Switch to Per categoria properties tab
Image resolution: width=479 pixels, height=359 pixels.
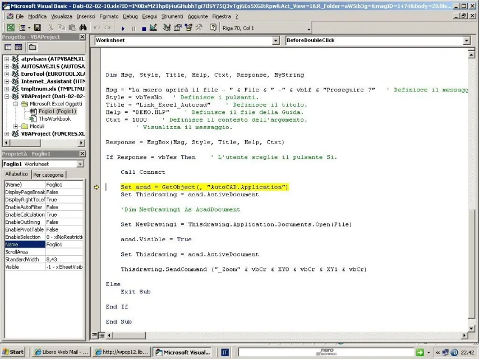48,175
